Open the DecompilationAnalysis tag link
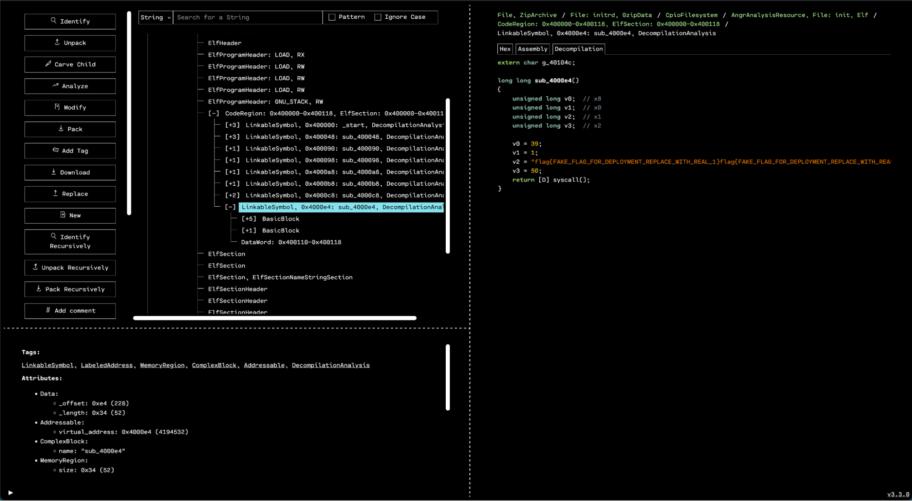912x501 pixels. click(331, 365)
